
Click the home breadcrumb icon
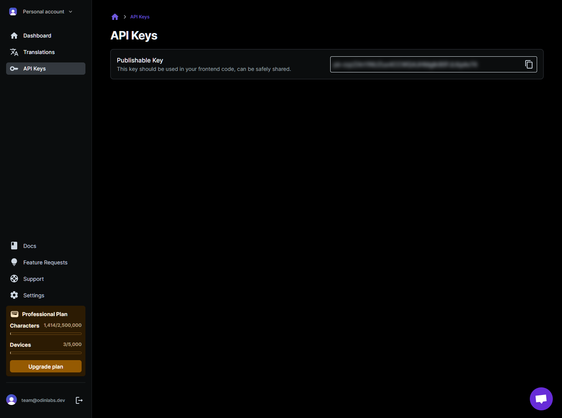tap(115, 17)
